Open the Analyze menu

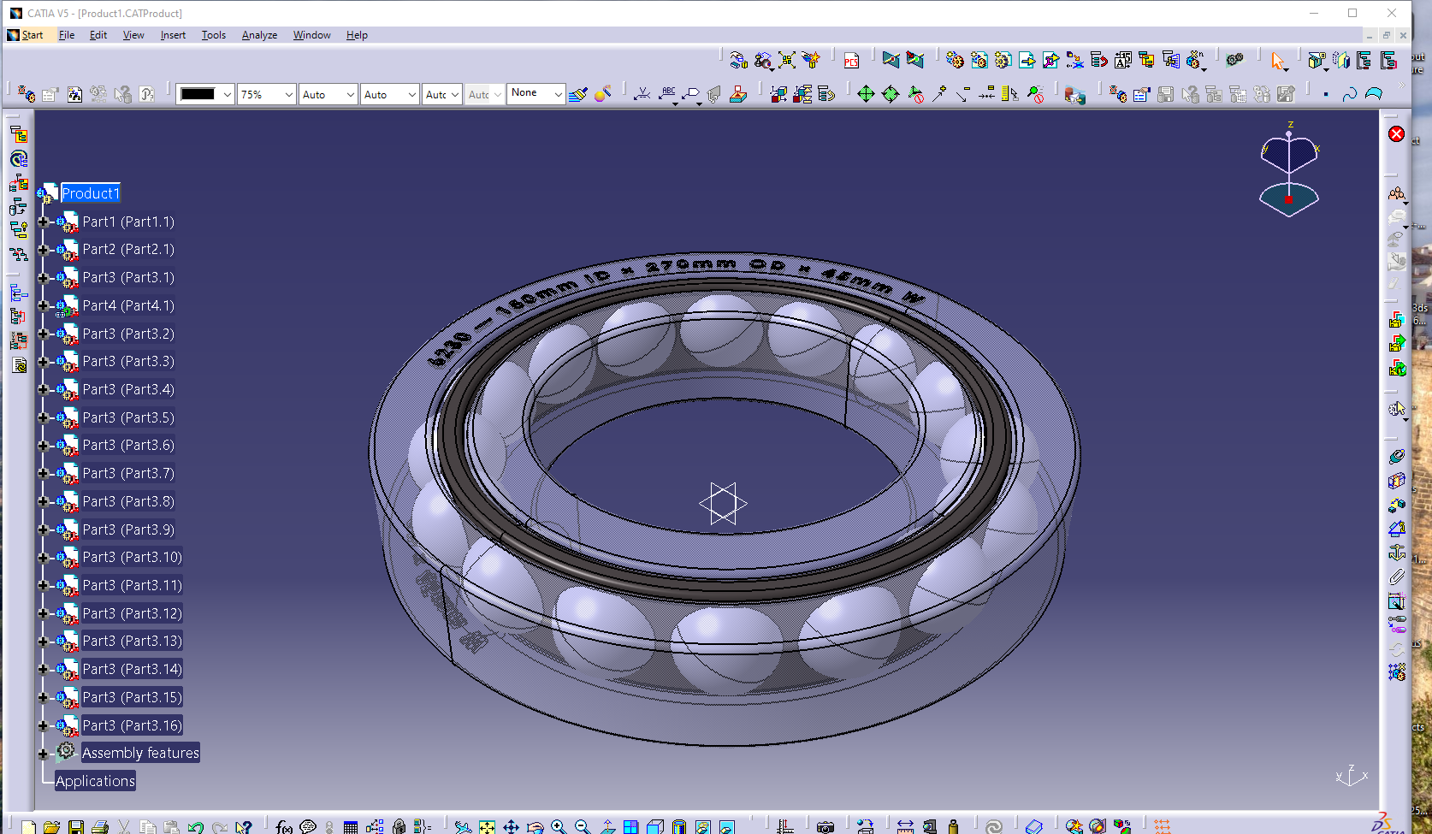[x=259, y=35]
